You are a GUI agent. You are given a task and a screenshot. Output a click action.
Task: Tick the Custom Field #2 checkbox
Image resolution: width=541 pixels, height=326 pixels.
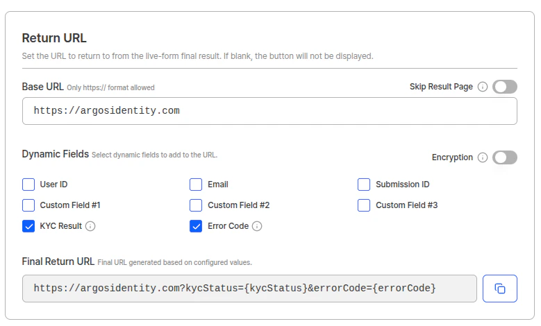(x=196, y=205)
